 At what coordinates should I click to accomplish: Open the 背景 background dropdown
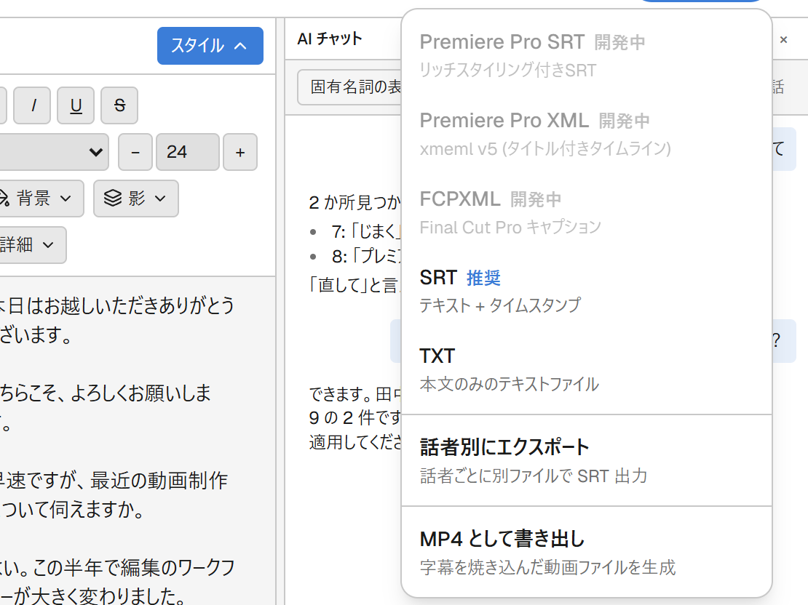click(x=41, y=199)
